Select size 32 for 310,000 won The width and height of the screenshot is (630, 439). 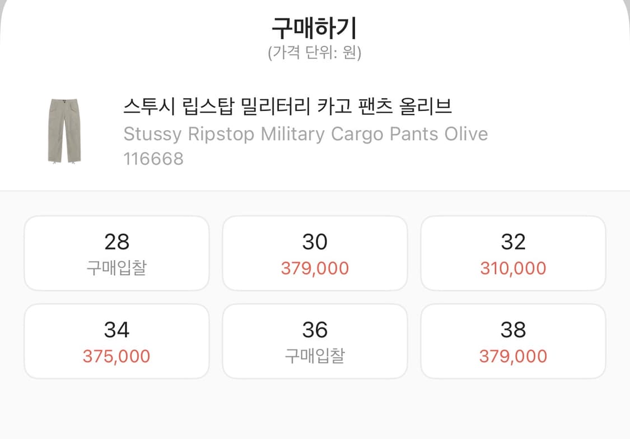513,253
